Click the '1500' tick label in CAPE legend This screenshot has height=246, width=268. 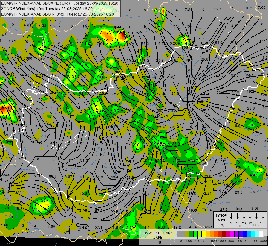click(230, 241)
